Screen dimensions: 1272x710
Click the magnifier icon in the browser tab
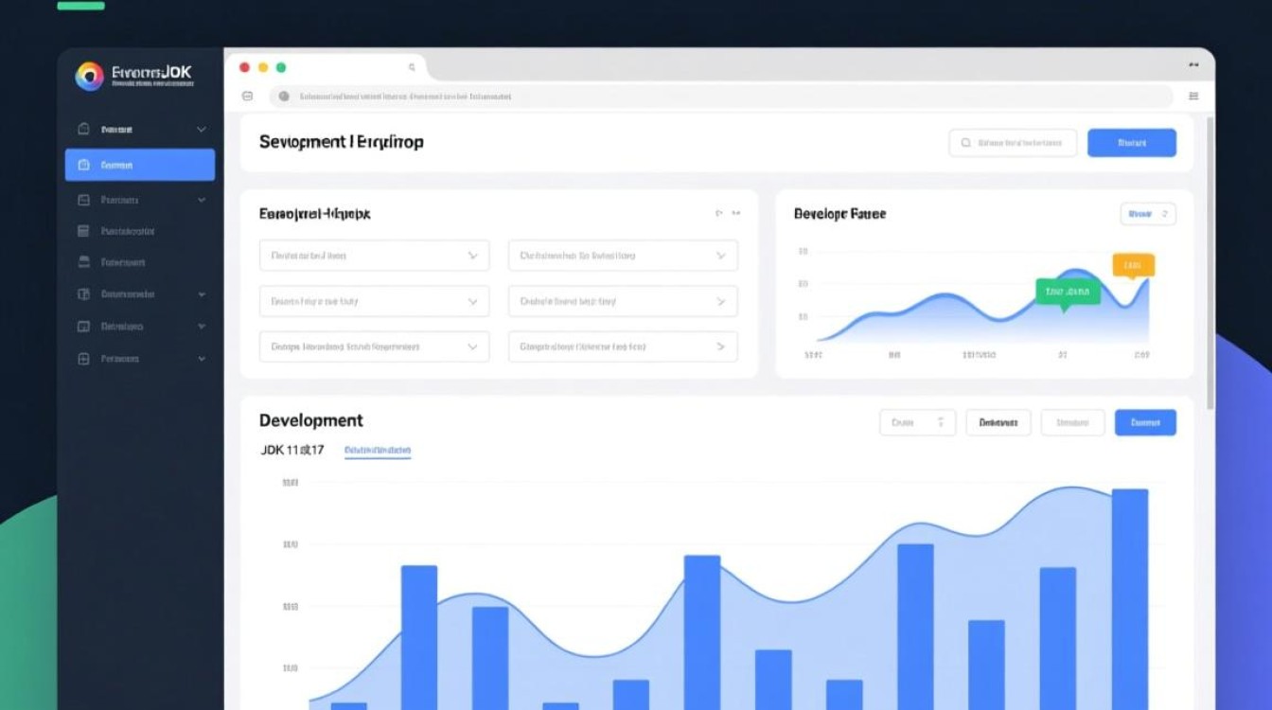(x=412, y=67)
